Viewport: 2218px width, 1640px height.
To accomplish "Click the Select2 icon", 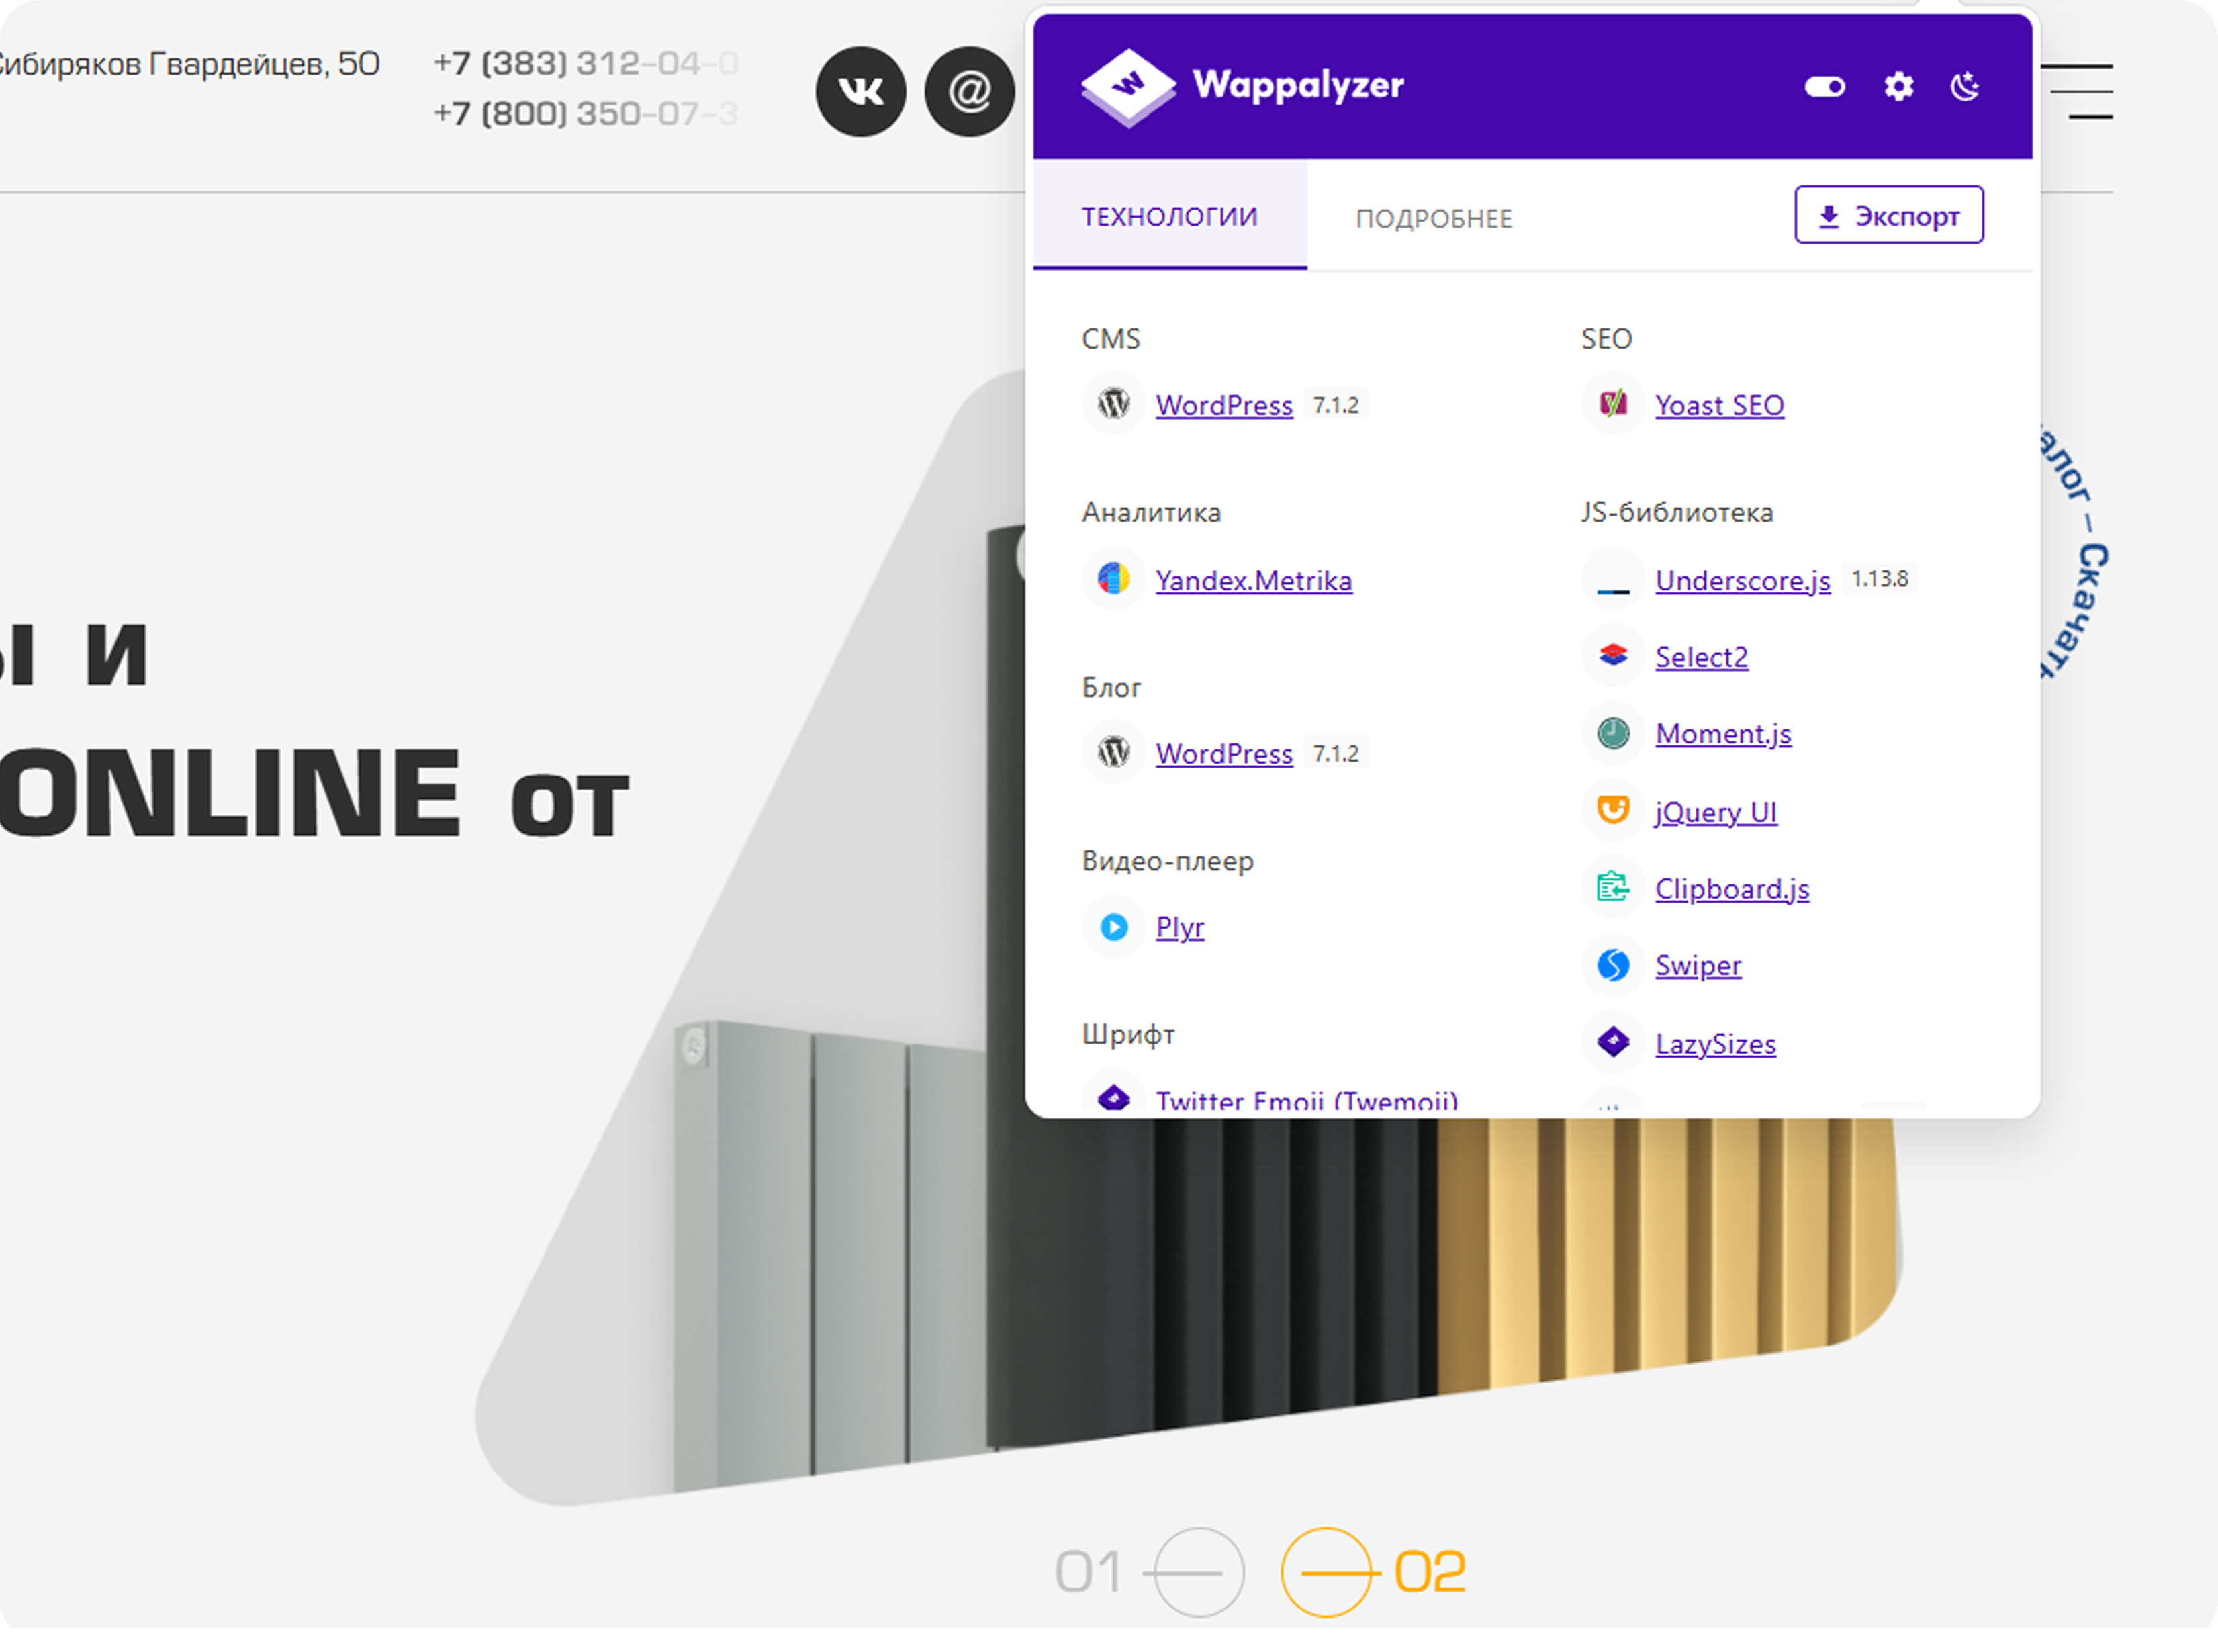I will click(1613, 656).
